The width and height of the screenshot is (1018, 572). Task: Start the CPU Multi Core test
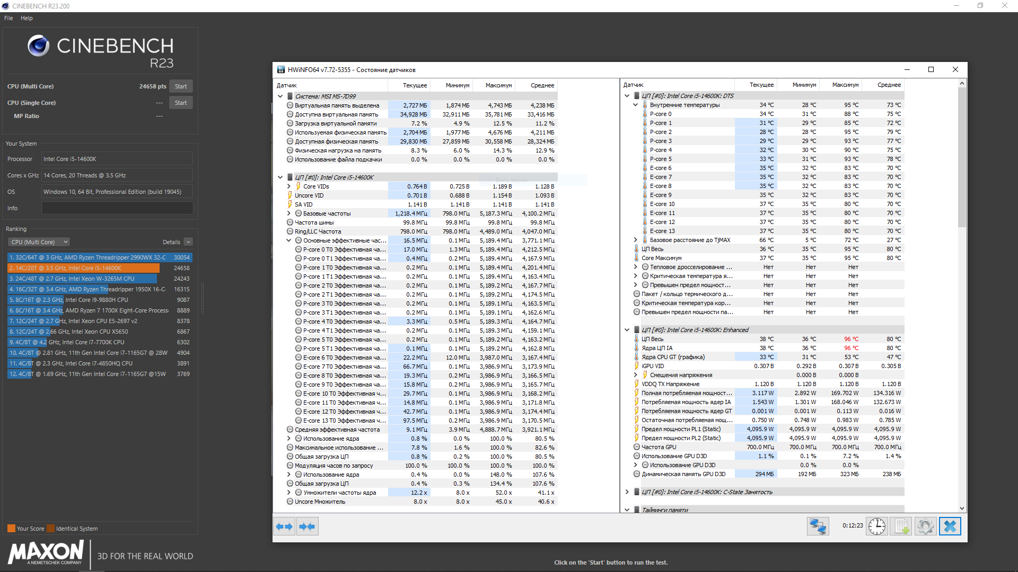pyautogui.click(x=181, y=86)
